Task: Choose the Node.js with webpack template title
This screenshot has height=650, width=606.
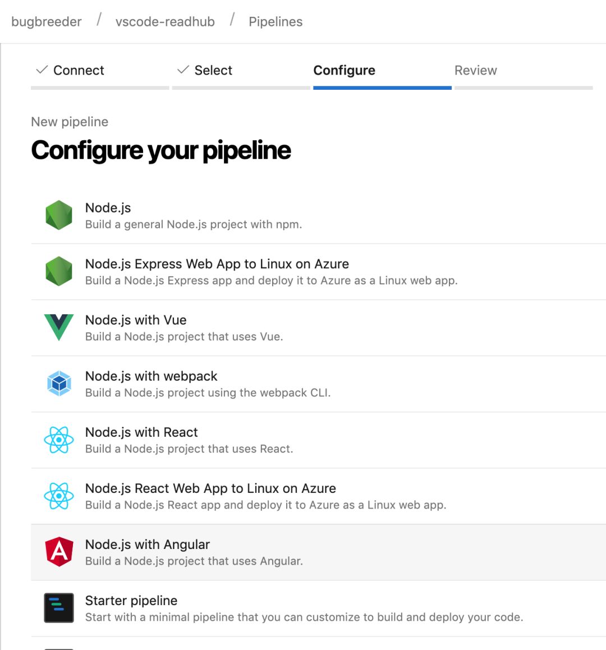Action: [x=151, y=376]
